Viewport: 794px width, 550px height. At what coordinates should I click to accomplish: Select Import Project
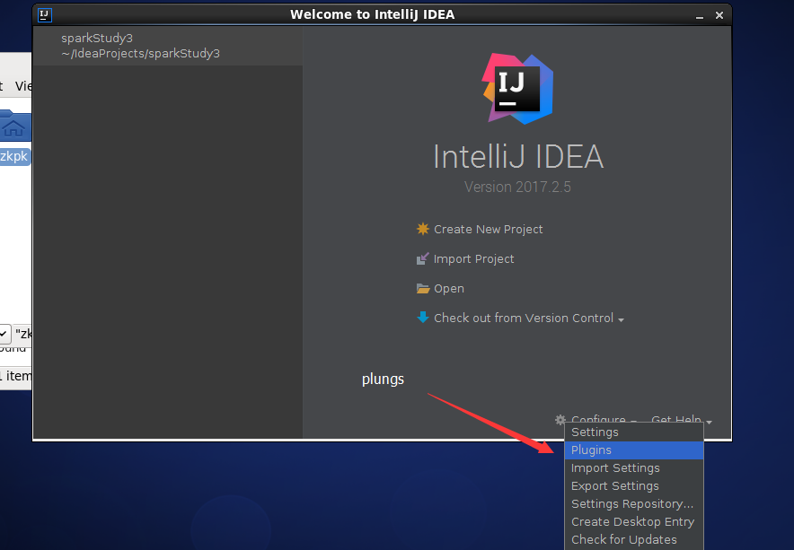473,259
